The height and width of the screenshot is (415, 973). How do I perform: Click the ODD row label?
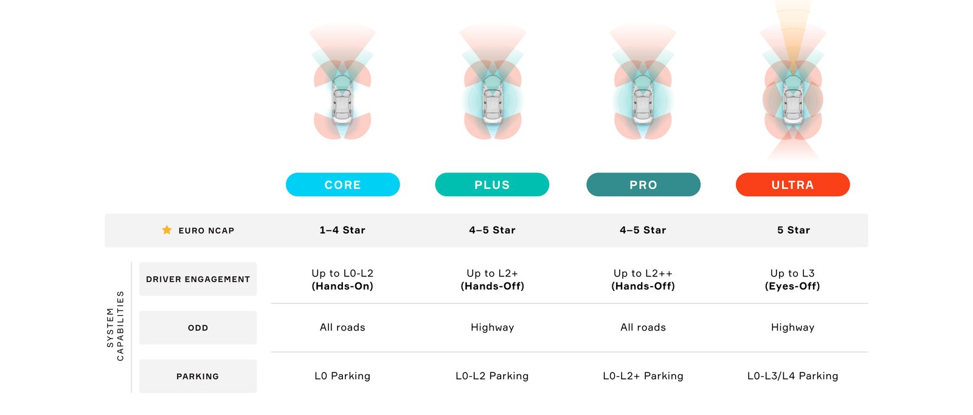pyautogui.click(x=198, y=328)
